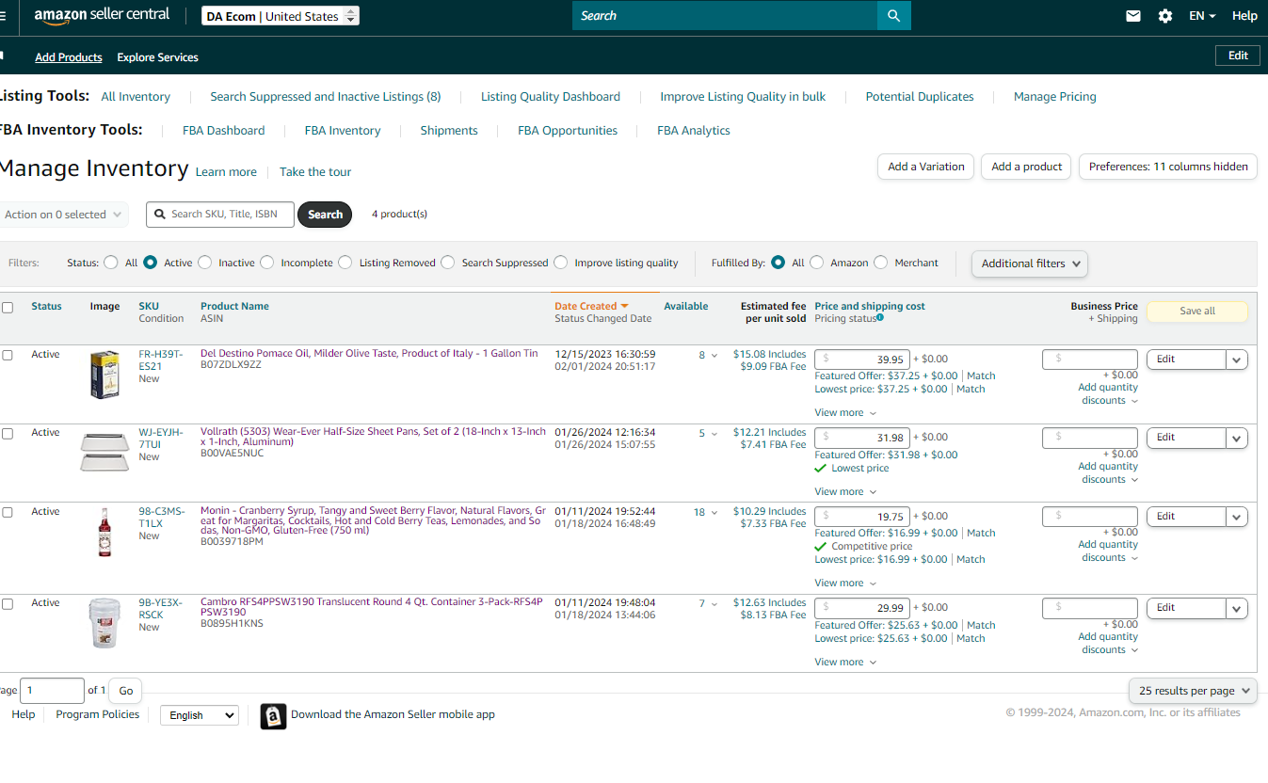Click the Del Destino Pomace Oil product image
Image resolution: width=1268 pixels, height=783 pixels.
point(104,375)
